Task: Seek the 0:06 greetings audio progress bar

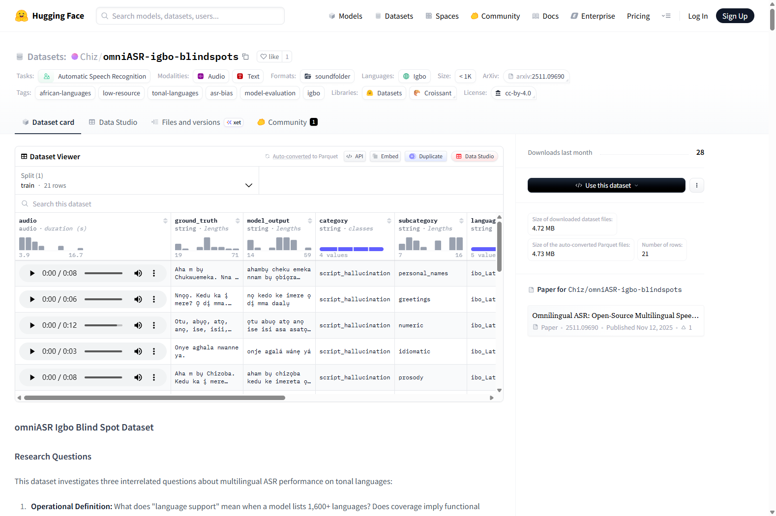Action: [x=103, y=299]
